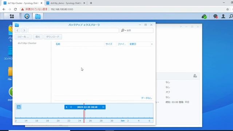
Task: Click the address 192.168.100.80:5000
Action: pyautogui.click(x=62, y=9)
